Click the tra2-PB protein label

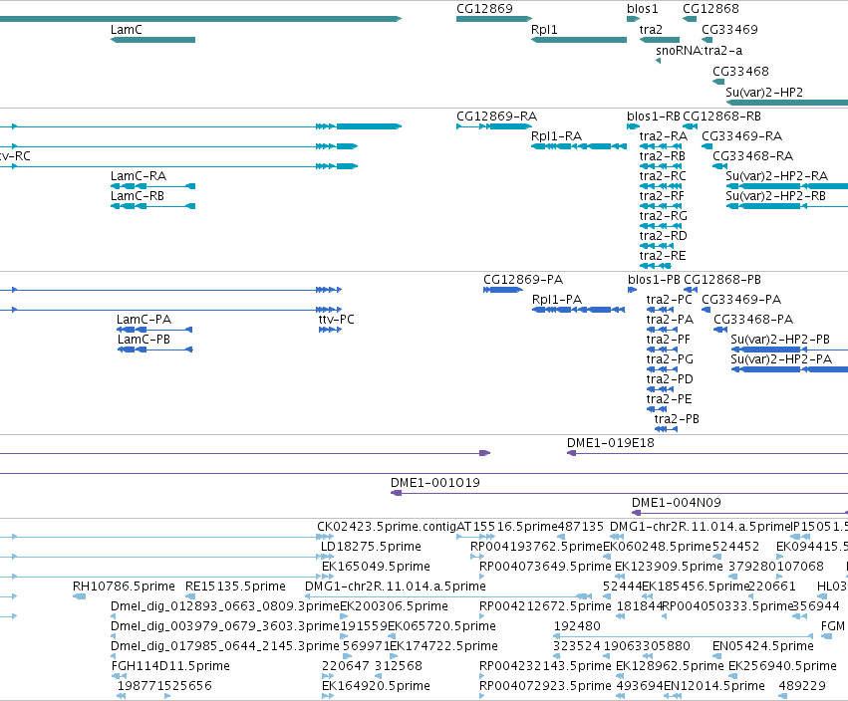[677, 419]
